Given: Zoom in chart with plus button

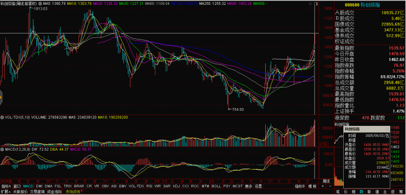Looking at the screenshot, I should [x=323, y=186].
